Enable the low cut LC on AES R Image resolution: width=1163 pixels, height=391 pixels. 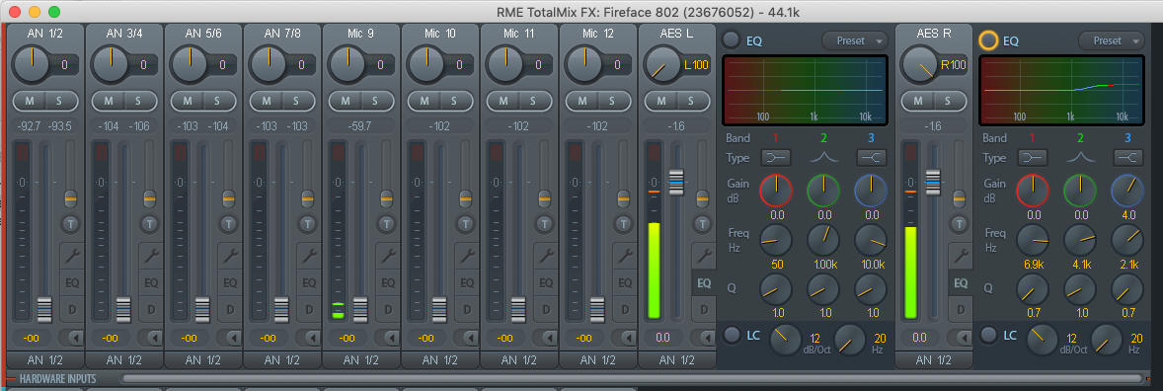pyautogui.click(x=988, y=335)
